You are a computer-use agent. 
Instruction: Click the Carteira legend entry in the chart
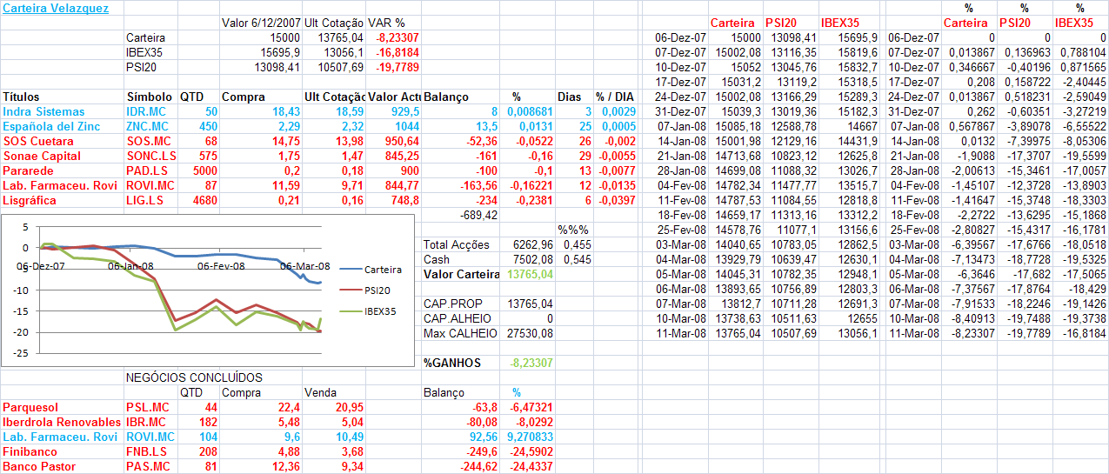click(382, 270)
